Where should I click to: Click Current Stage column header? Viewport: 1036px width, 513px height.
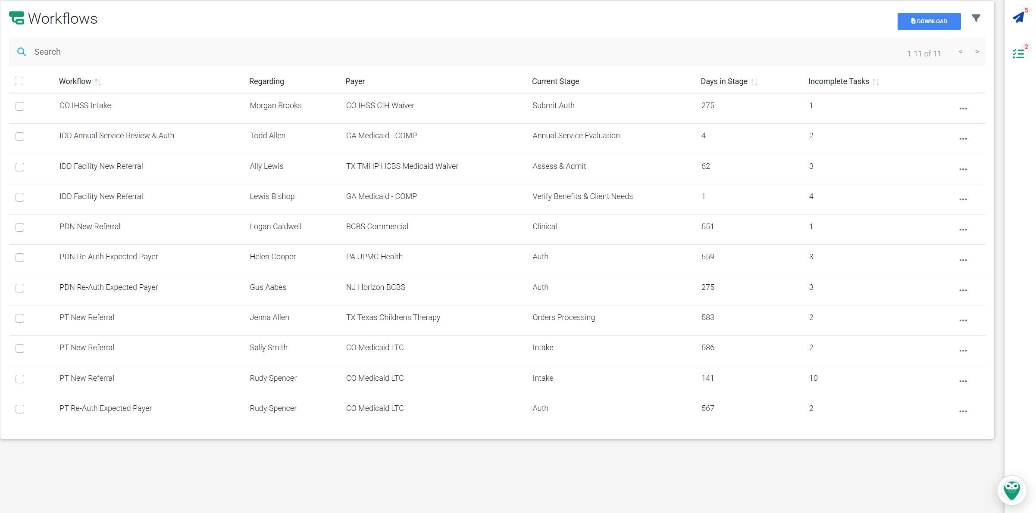pos(555,81)
